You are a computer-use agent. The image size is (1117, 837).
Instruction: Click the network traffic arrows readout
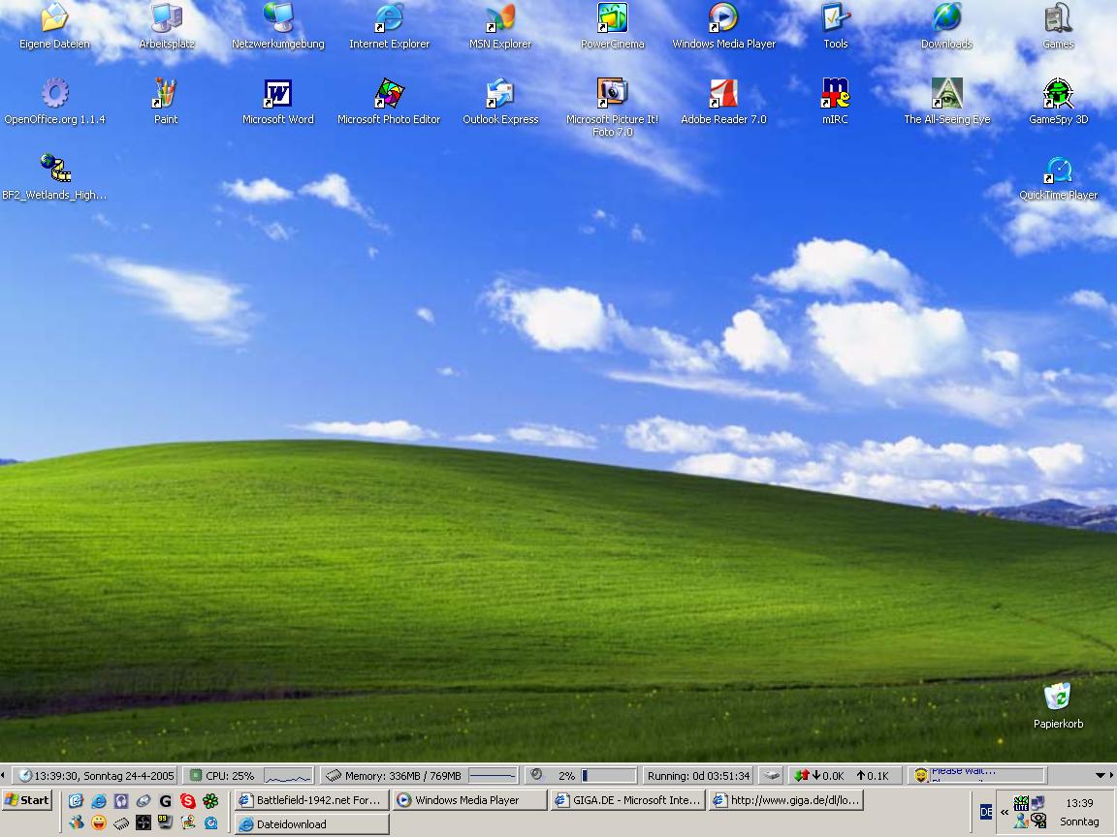[845, 776]
